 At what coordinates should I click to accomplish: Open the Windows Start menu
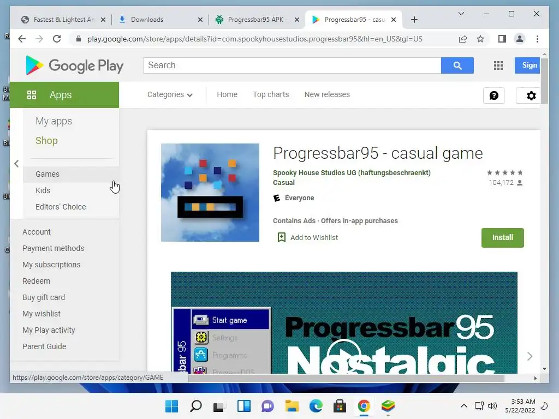tap(171, 406)
